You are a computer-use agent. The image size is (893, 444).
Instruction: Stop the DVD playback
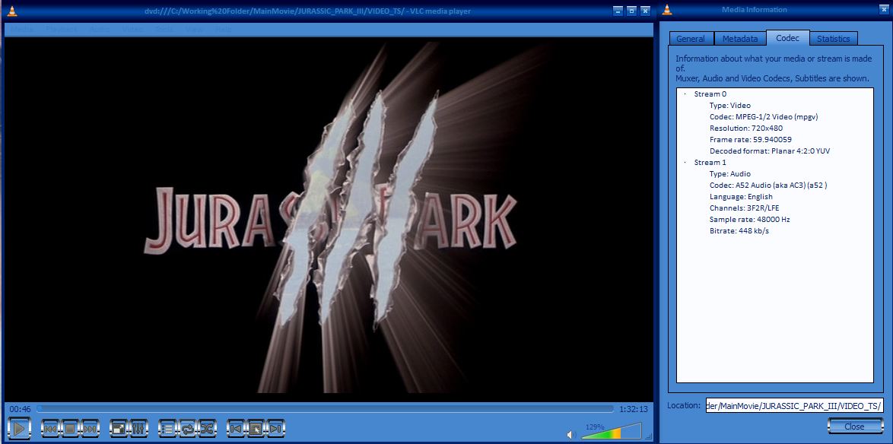click(x=70, y=429)
